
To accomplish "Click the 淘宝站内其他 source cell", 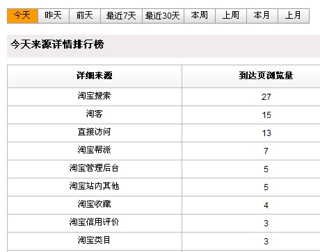I will (95, 187).
